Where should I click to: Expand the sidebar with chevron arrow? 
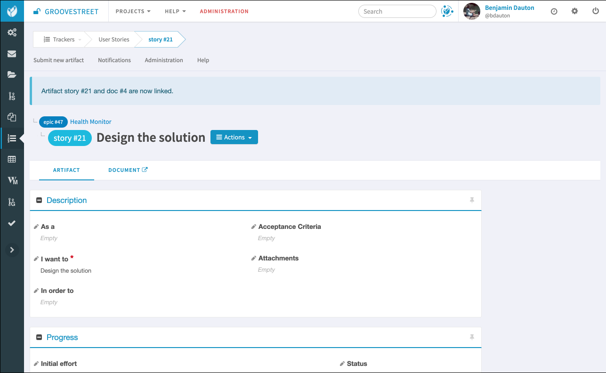(12, 250)
